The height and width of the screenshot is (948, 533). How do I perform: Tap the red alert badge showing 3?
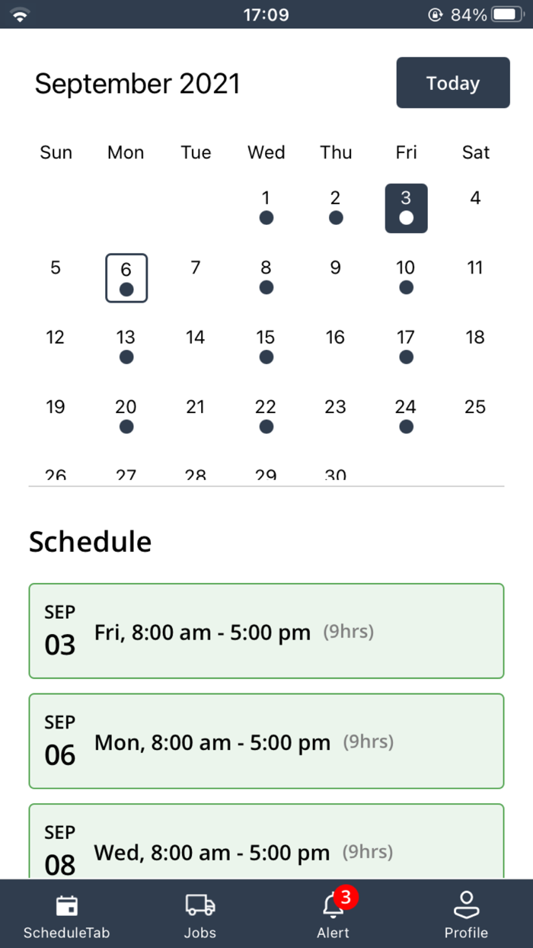346,897
